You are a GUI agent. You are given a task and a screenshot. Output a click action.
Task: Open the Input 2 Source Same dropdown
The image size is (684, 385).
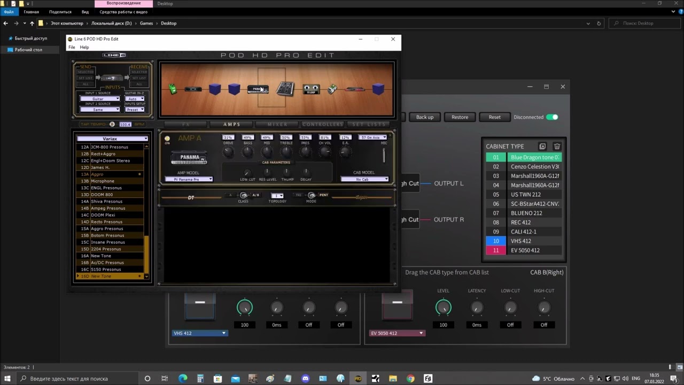point(99,109)
